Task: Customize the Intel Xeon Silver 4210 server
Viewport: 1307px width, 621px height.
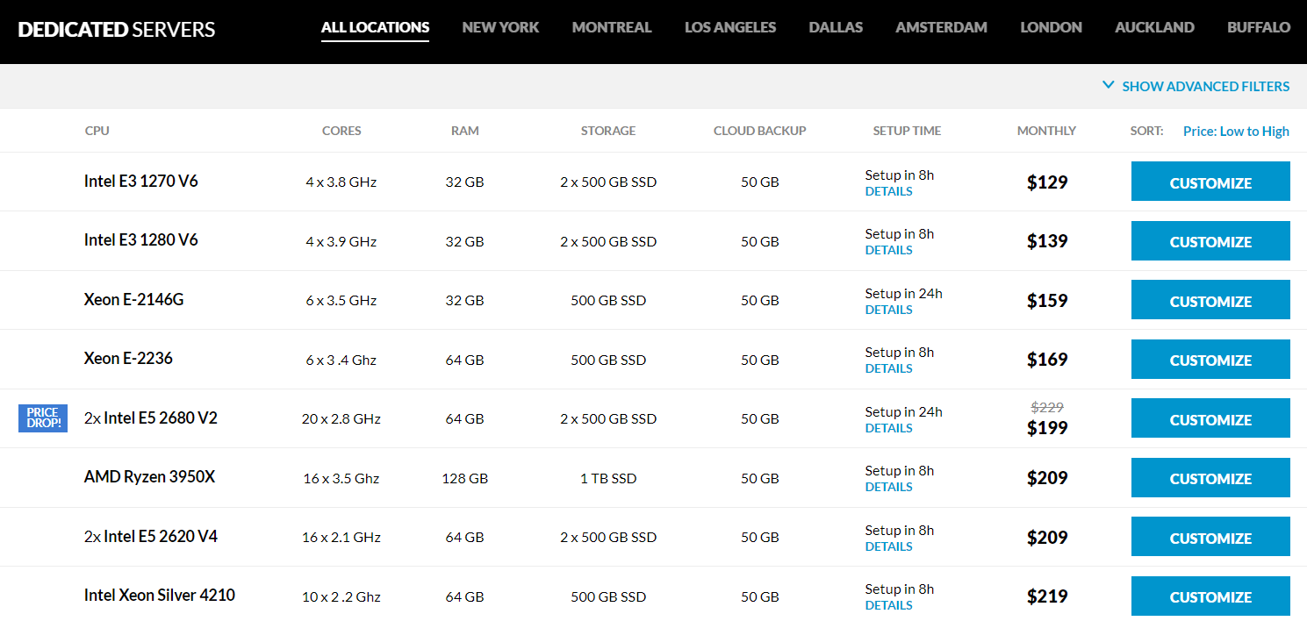Action: click(1210, 596)
